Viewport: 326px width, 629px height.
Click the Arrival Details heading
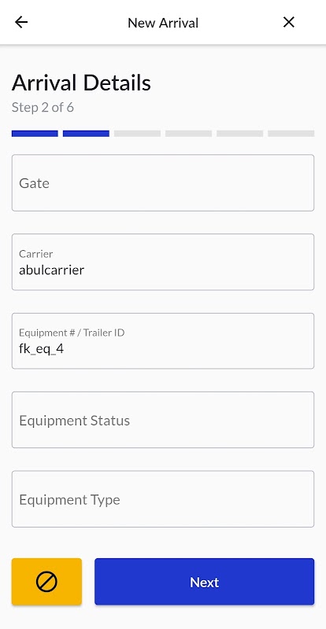point(81,83)
